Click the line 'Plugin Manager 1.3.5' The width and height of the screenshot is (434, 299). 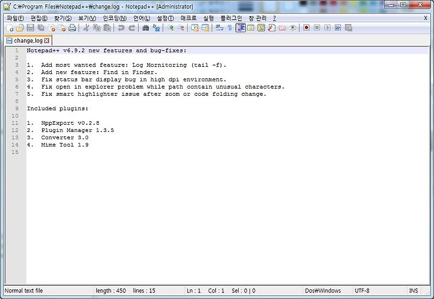[x=78, y=130]
